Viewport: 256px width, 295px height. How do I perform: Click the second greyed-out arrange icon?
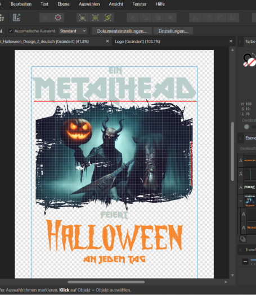(146, 17)
